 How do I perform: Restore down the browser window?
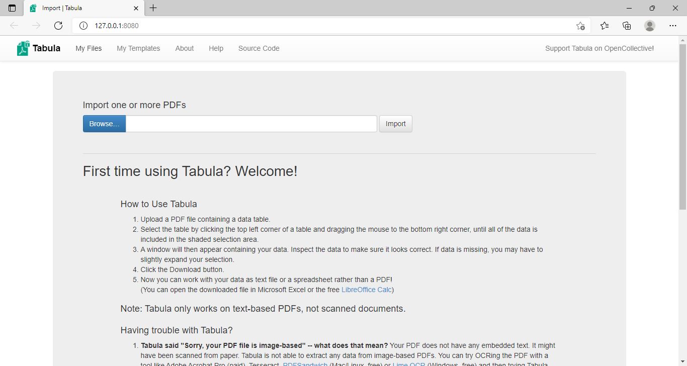pyautogui.click(x=652, y=8)
